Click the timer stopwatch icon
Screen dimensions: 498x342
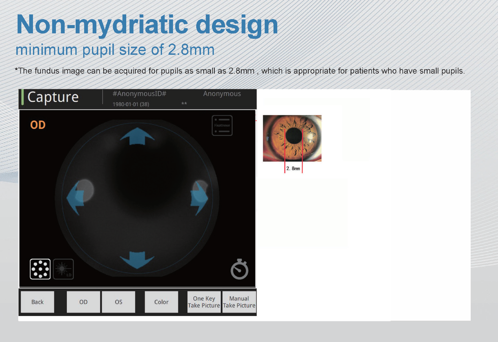coord(240,269)
